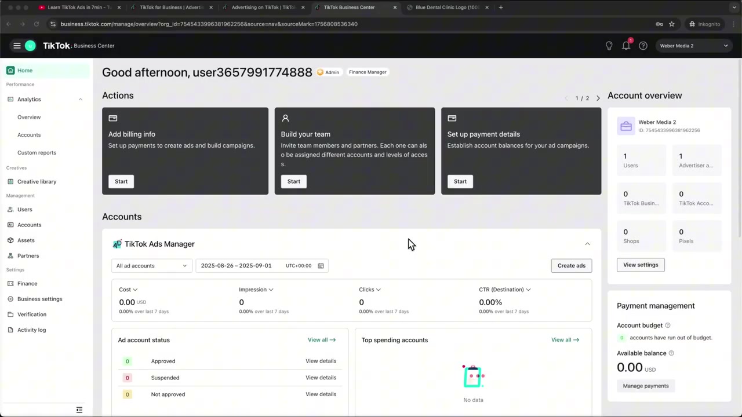
Task: Open the Impression metric dropdown
Action: (x=256, y=290)
